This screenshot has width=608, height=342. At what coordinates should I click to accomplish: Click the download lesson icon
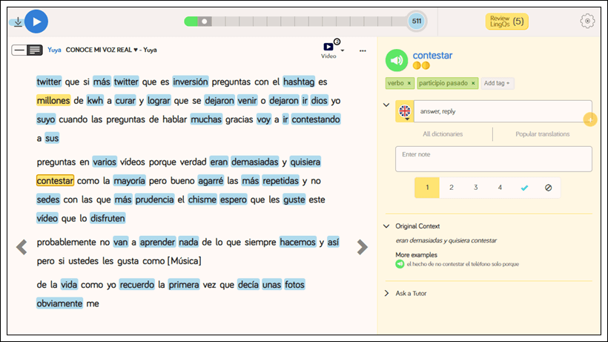[17, 22]
